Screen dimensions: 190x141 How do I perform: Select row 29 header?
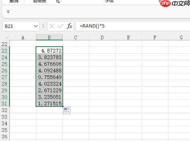coord(5,90)
